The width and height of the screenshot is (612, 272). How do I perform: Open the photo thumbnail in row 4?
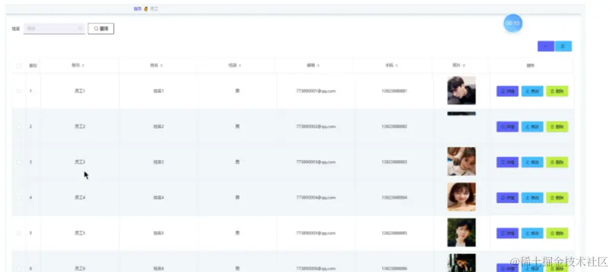(x=461, y=197)
